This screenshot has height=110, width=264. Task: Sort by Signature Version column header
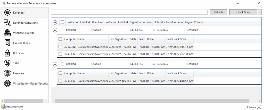pyautogui.click(x=141, y=22)
